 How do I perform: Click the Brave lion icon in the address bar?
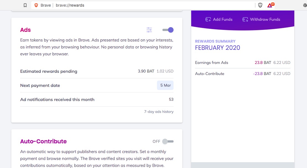[36, 5]
